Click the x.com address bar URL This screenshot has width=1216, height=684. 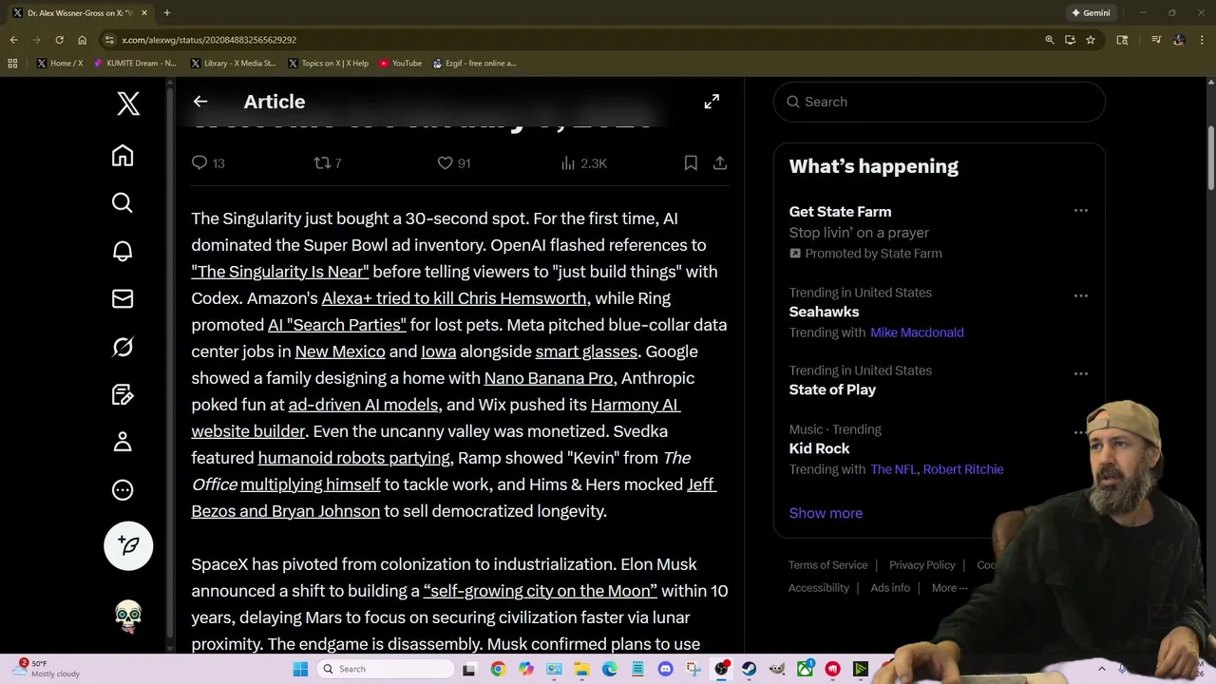click(x=209, y=40)
